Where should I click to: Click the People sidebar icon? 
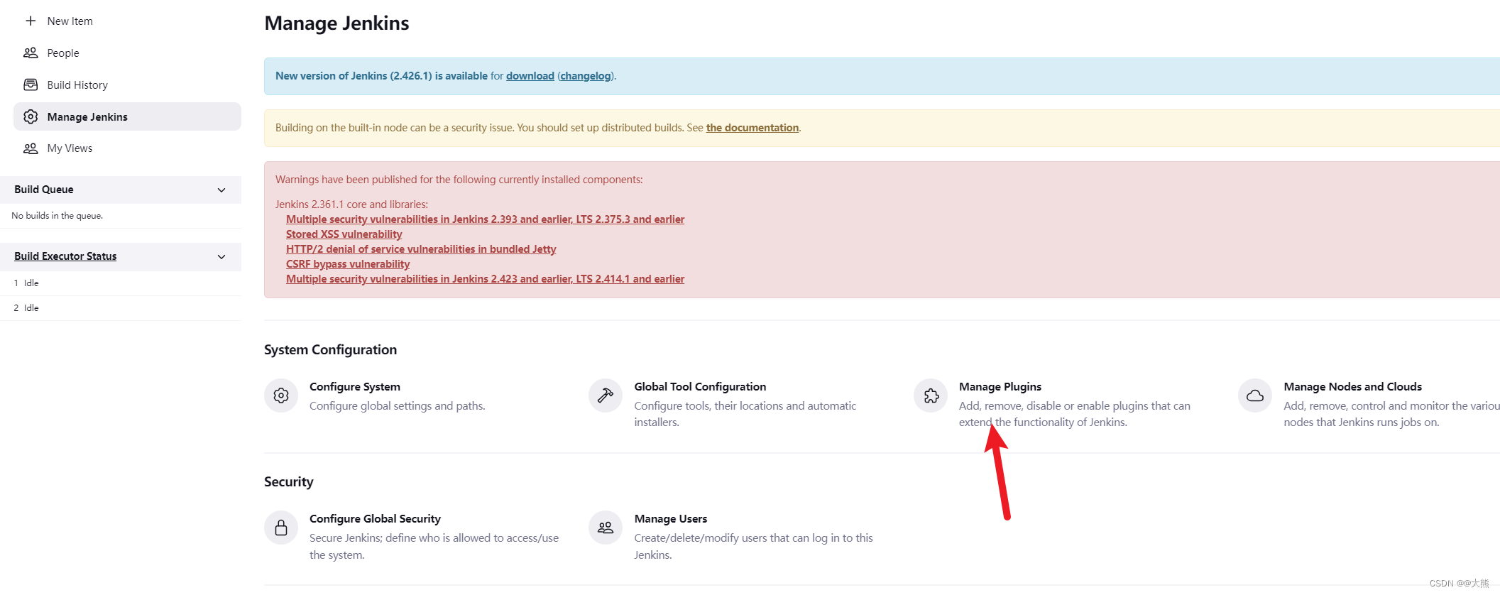tap(31, 53)
